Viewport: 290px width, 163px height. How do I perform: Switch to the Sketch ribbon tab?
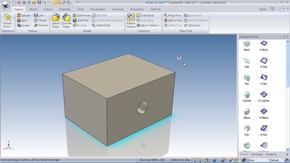pos(33,9)
